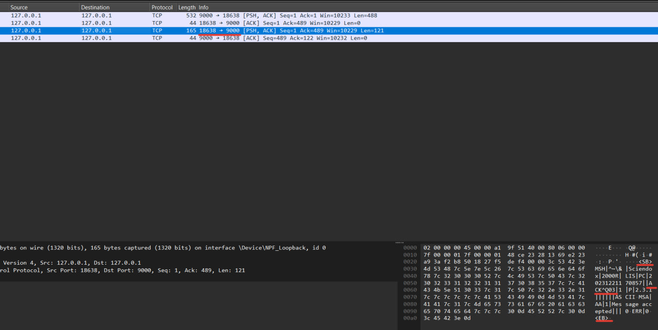Click the 'MSH|^~\&' text in the ASCII pane

click(609, 269)
